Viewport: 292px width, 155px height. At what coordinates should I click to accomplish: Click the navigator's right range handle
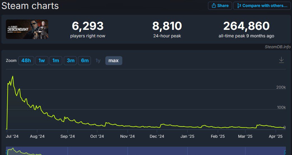(x=285, y=152)
